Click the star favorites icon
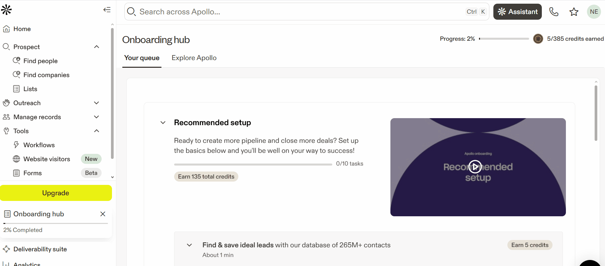 point(574,12)
